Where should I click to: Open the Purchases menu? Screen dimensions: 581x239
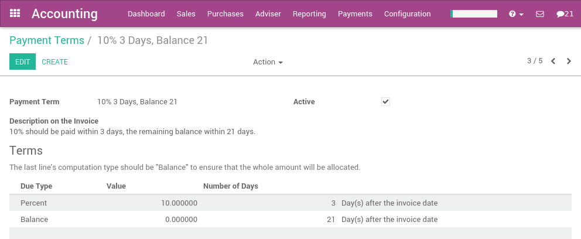(x=225, y=14)
